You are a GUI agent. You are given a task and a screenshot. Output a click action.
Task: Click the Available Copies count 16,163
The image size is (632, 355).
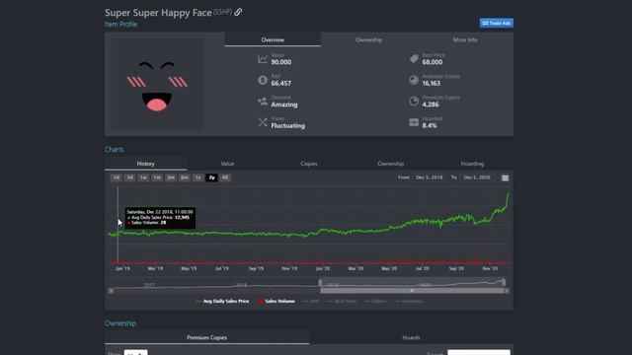click(432, 83)
